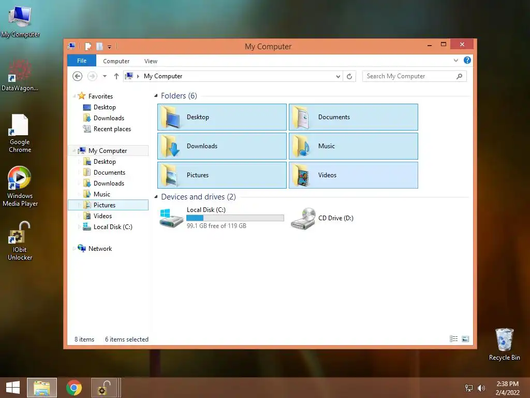Select Downloads under Favorites
This screenshot has width=530, height=398.
109,118
